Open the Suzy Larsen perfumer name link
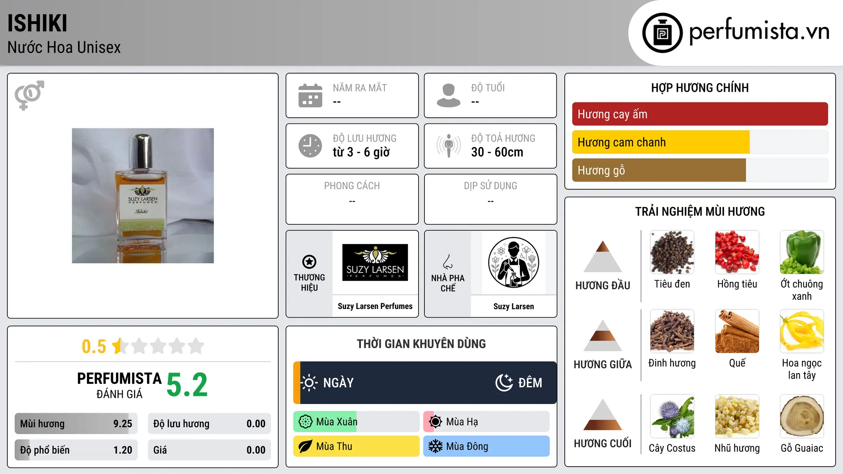The image size is (843, 474). tap(514, 307)
